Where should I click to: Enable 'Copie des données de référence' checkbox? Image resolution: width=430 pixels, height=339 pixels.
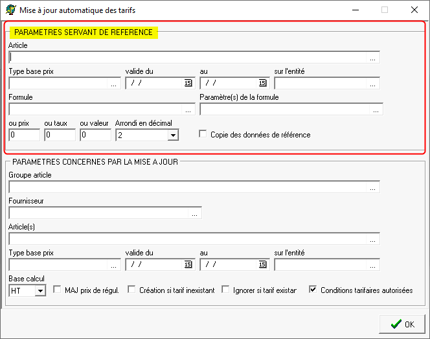[x=203, y=135]
